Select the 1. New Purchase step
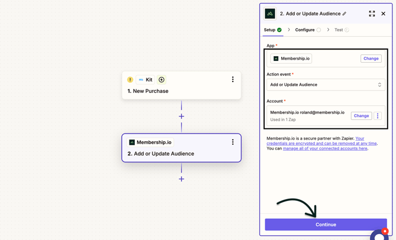This screenshot has height=240, width=396. click(181, 85)
